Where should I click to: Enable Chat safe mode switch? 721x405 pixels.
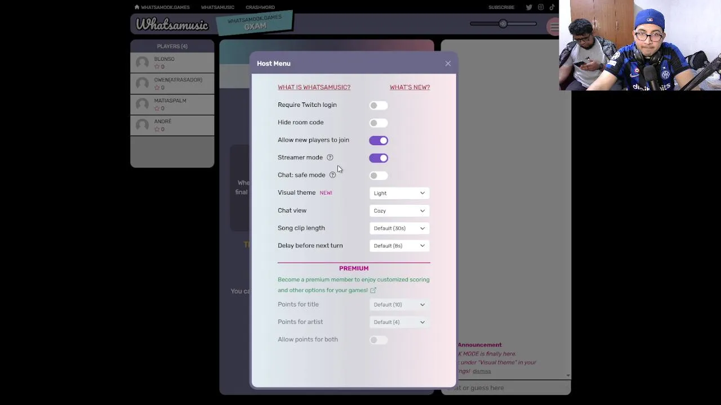379,175
